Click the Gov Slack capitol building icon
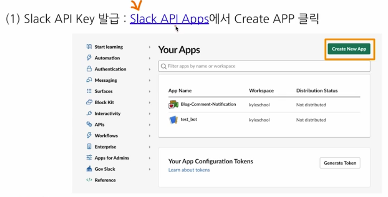Image resolution: width=388 pixels, height=197 pixels. [89, 168]
